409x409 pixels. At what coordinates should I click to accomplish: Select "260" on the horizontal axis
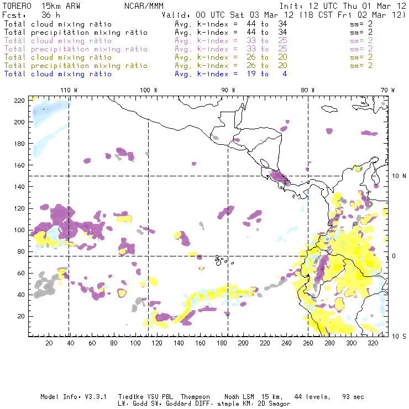click(x=308, y=343)
